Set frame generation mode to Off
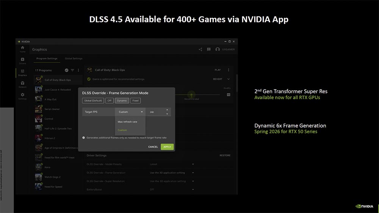Screen dimensions: 379x213 pos(110,101)
